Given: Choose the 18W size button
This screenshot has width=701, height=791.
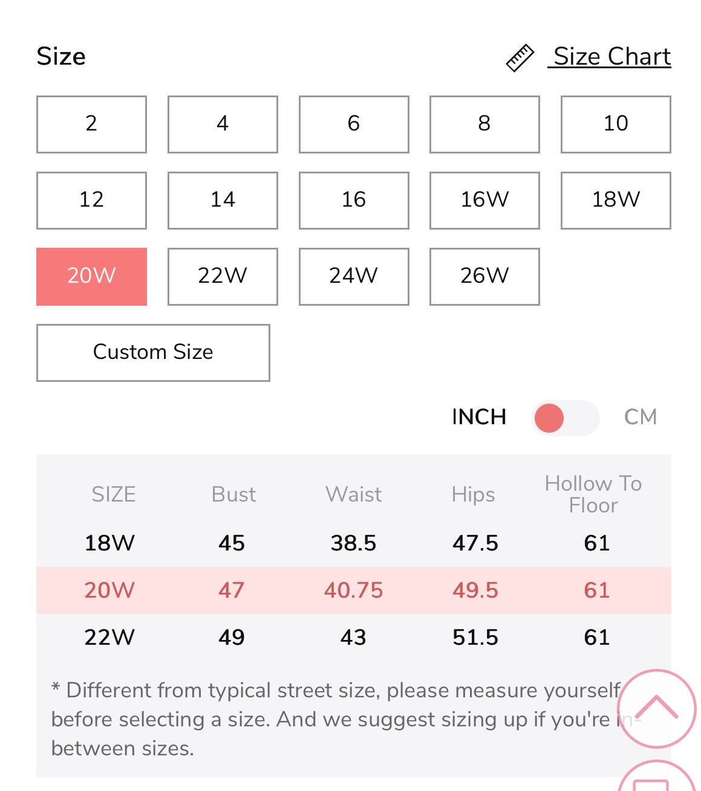Looking at the screenshot, I should (616, 200).
